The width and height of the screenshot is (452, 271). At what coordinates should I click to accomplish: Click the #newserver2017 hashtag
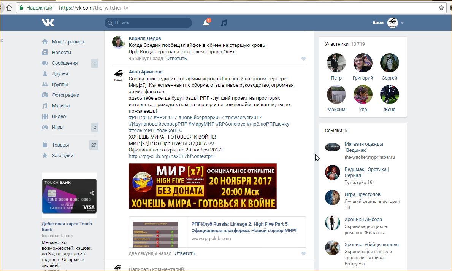tap(243, 118)
